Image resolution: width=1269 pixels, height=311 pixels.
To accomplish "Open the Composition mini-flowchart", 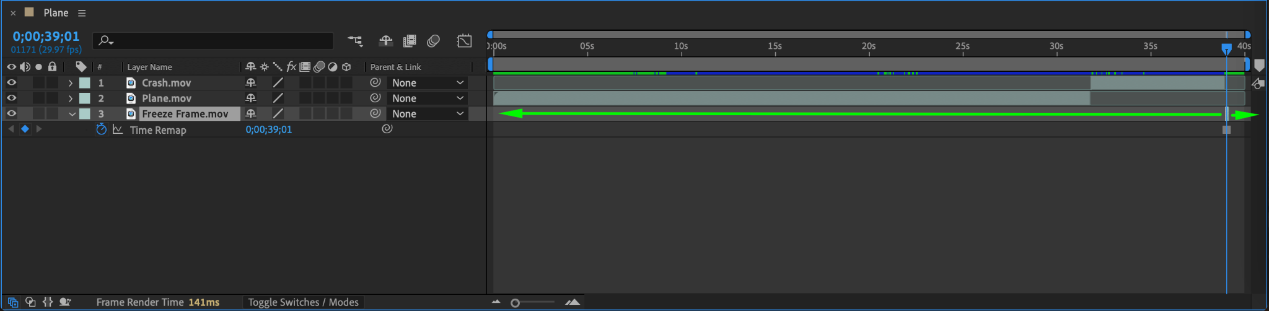I will point(354,41).
